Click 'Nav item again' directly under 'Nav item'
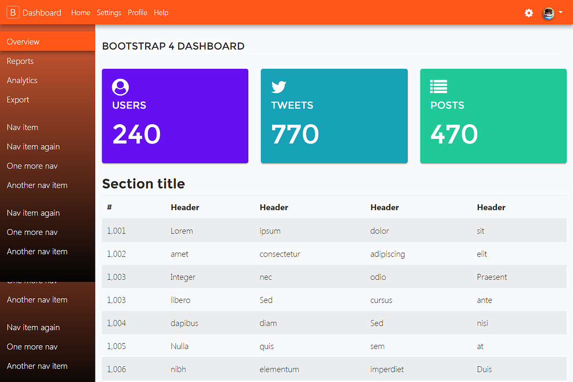 point(33,147)
